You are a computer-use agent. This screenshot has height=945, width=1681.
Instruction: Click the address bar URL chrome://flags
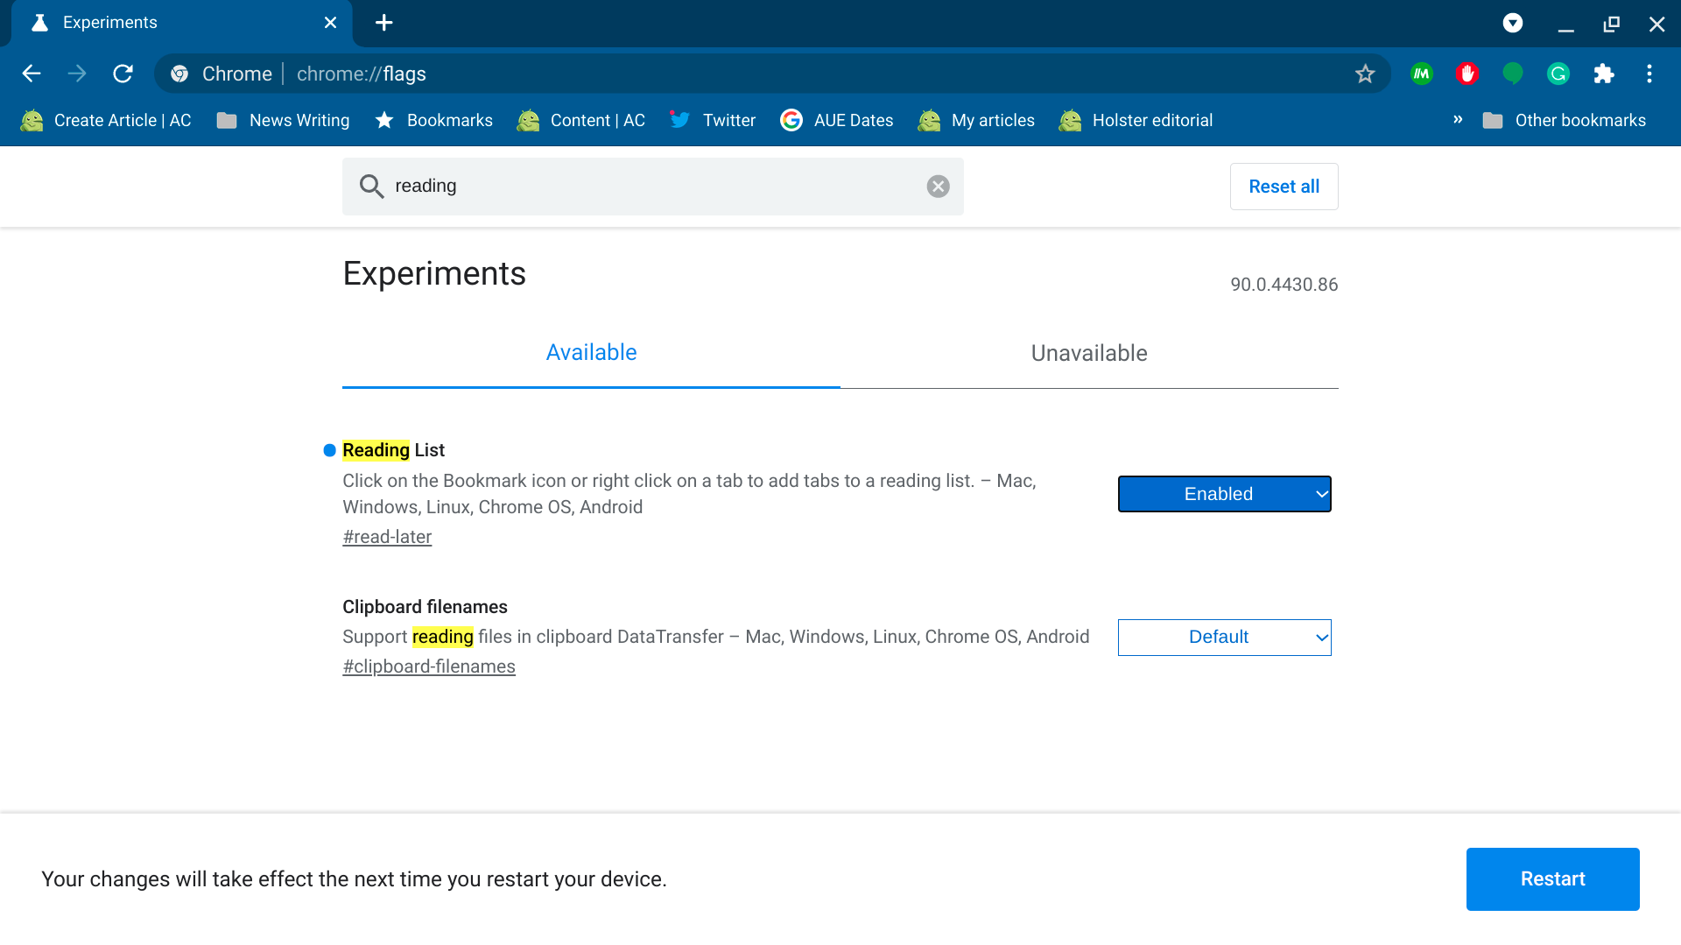pyautogui.click(x=362, y=74)
